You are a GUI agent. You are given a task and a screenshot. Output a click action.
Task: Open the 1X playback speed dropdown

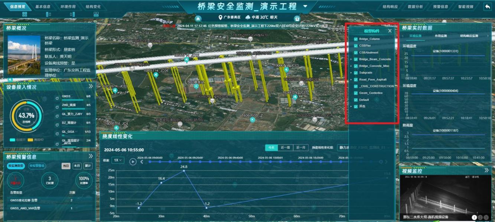(x=118, y=160)
